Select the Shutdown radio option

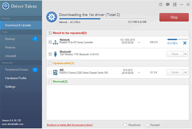125,125
